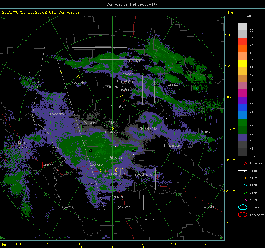Click the cyan current oval icon
This screenshot has height=248, width=265.
point(243,207)
